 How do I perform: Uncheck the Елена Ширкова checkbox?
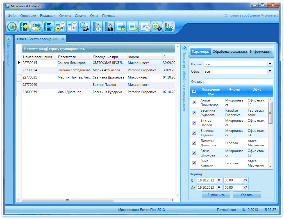click(x=194, y=153)
